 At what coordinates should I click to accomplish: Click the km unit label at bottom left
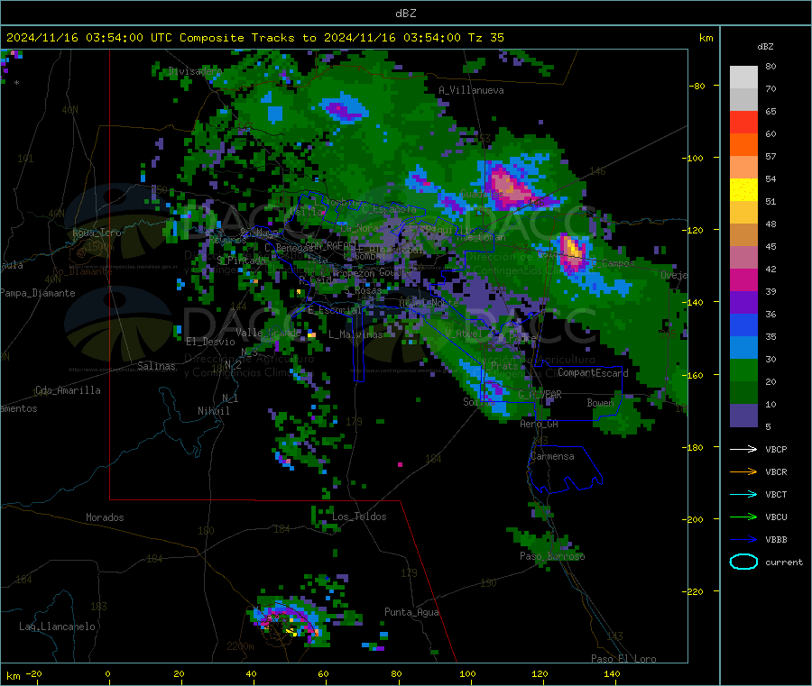point(13,676)
